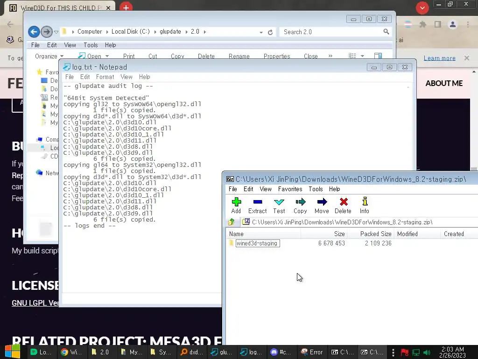This screenshot has width=478, height=359.
Task: Go up one folder level in 7-Zip
Action: 232,222
